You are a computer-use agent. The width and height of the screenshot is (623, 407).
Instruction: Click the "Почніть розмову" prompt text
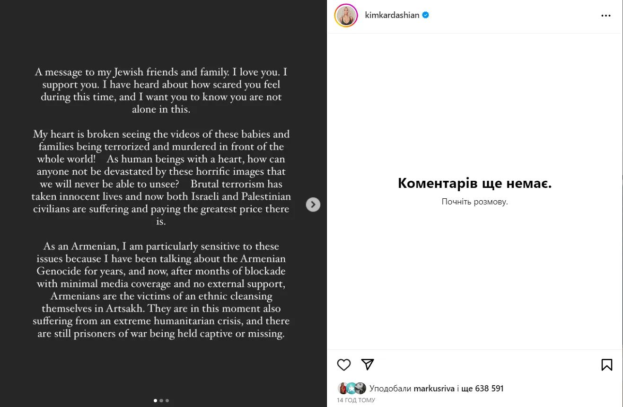474,202
